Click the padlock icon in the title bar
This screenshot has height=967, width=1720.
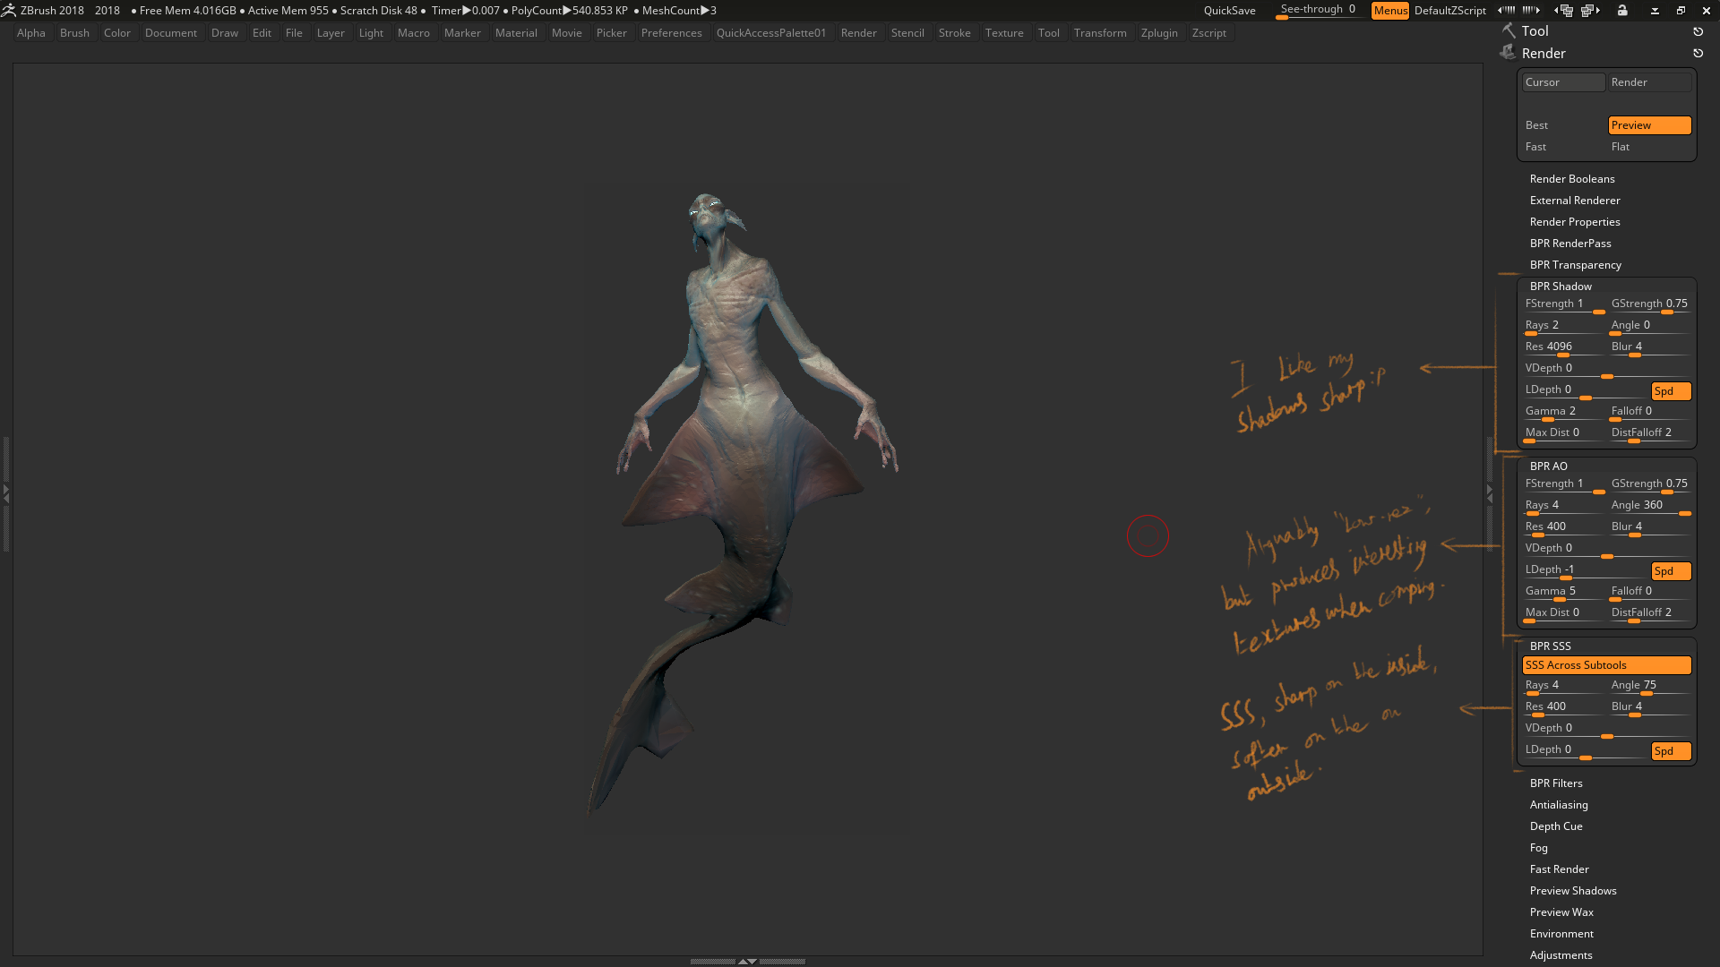click(1622, 11)
